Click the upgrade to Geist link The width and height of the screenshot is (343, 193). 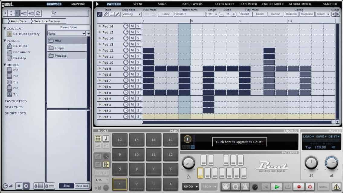(239, 142)
